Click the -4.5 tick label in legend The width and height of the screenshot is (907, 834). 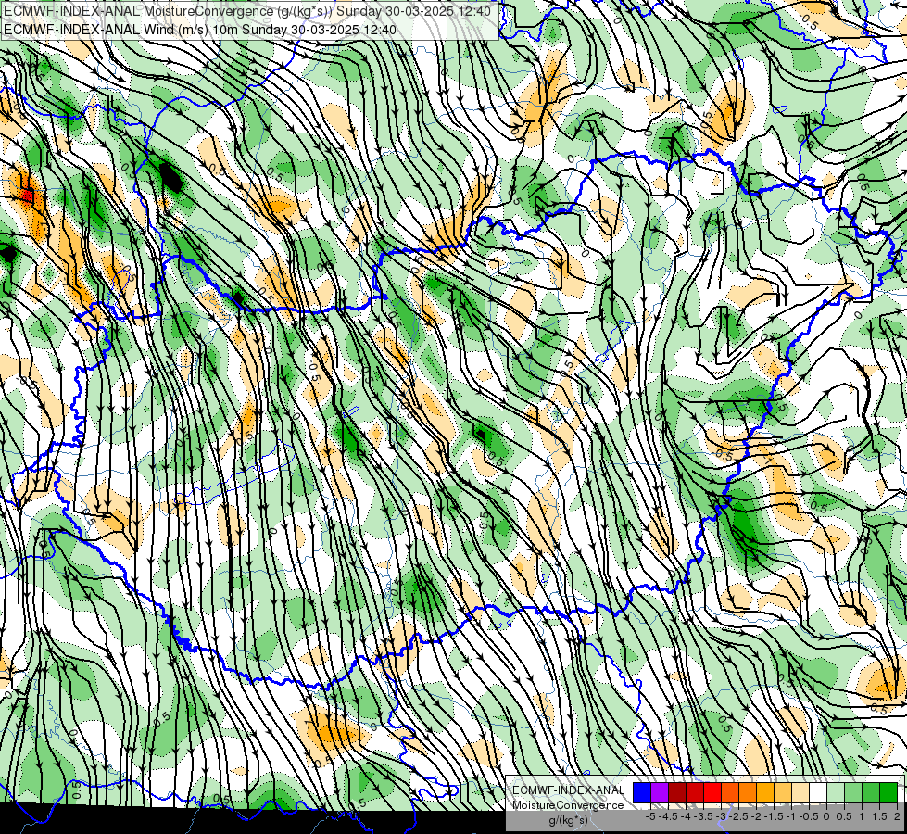pos(668,816)
